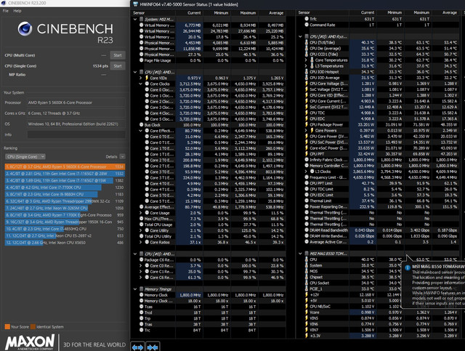Click the HWiNFO64 title bar app icon
Viewport: 465px width, 351px height.
point(136,4)
